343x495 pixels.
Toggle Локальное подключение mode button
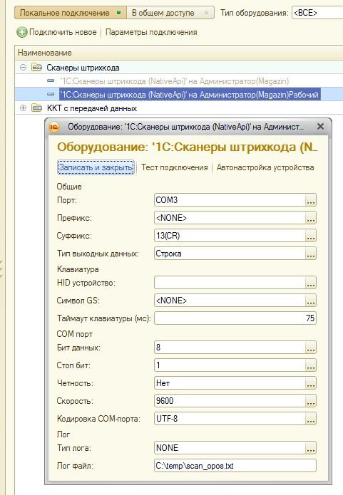click(x=71, y=13)
